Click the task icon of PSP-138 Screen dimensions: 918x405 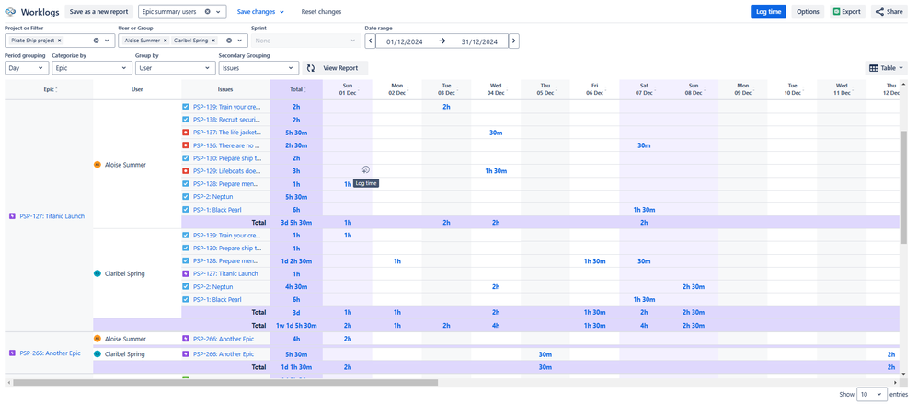click(186, 120)
